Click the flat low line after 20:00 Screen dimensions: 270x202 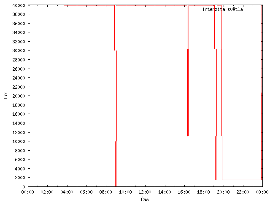pos(242,180)
